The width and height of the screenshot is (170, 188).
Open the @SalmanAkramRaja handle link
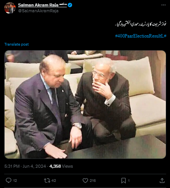(x=38, y=11)
